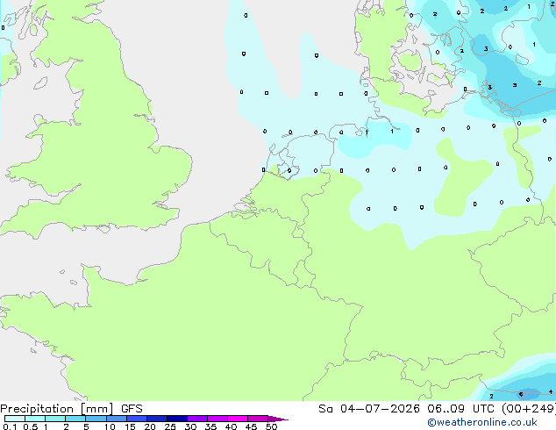The width and height of the screenshot is (556, 430).
Task: Click the '20' legend scale label
Action: 150,426
